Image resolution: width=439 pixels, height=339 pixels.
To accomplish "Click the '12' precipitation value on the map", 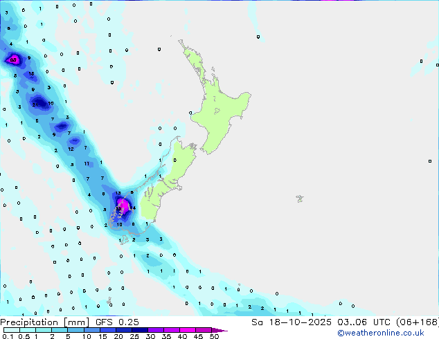I will tap(71, 149).
